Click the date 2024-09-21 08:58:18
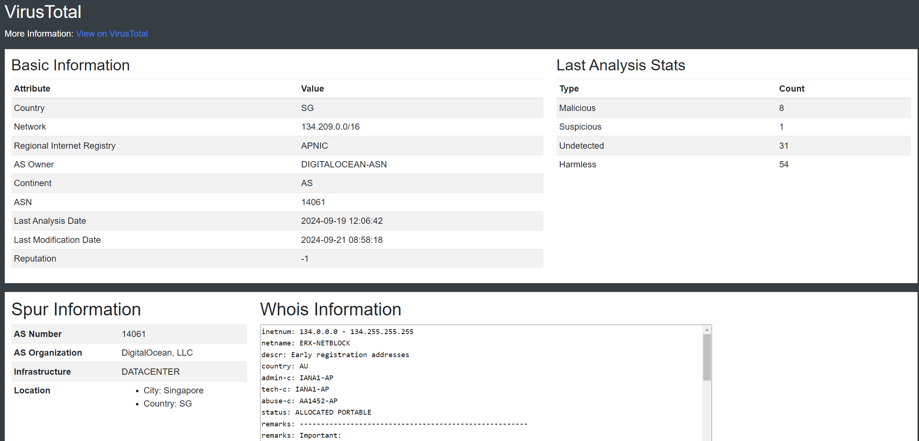919x441 pixels. (342, 240)
